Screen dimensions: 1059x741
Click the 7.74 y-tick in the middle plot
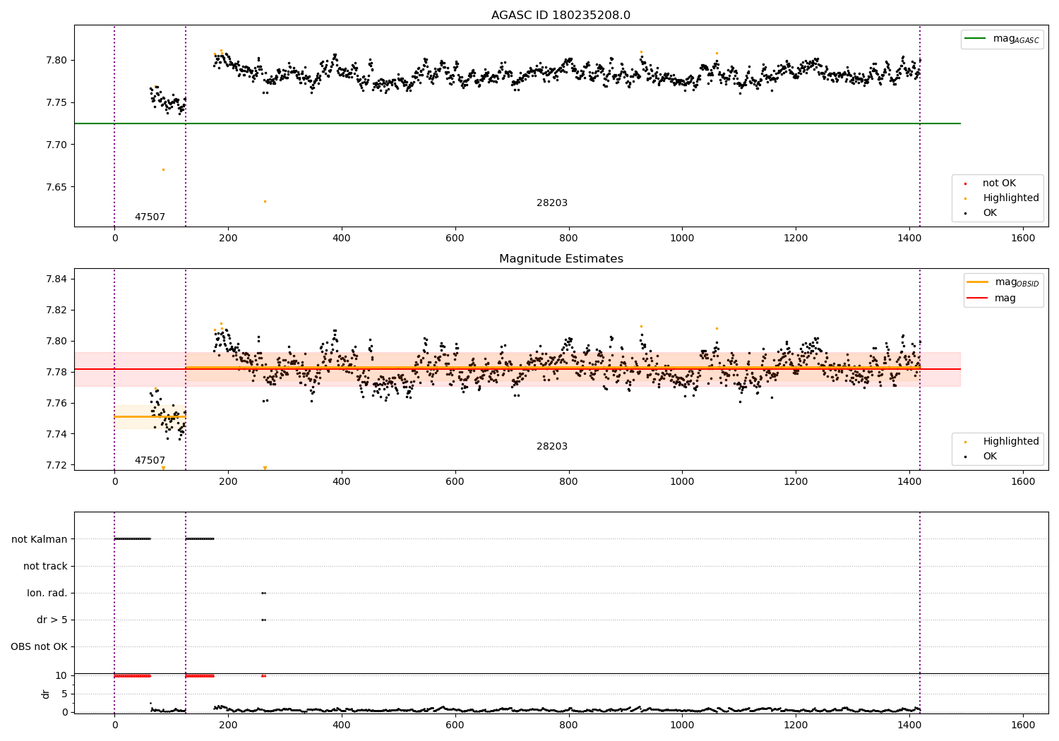coord(56,434)
